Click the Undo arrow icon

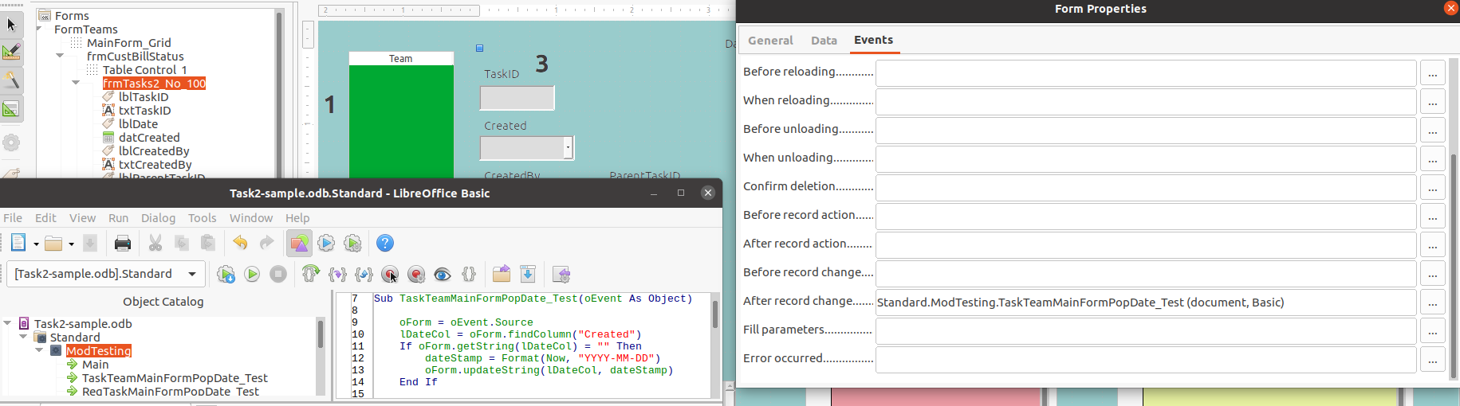pyautogui.click(x=240, y=244)
